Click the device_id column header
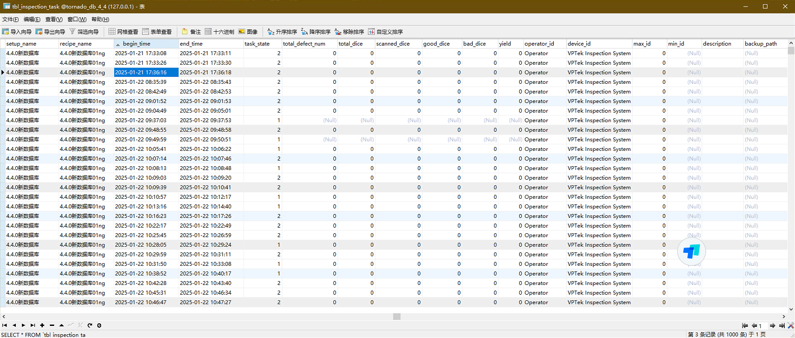 tap(599, 44)
